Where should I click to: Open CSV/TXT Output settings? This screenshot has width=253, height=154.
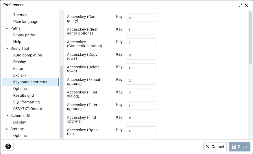pos(27,109)
